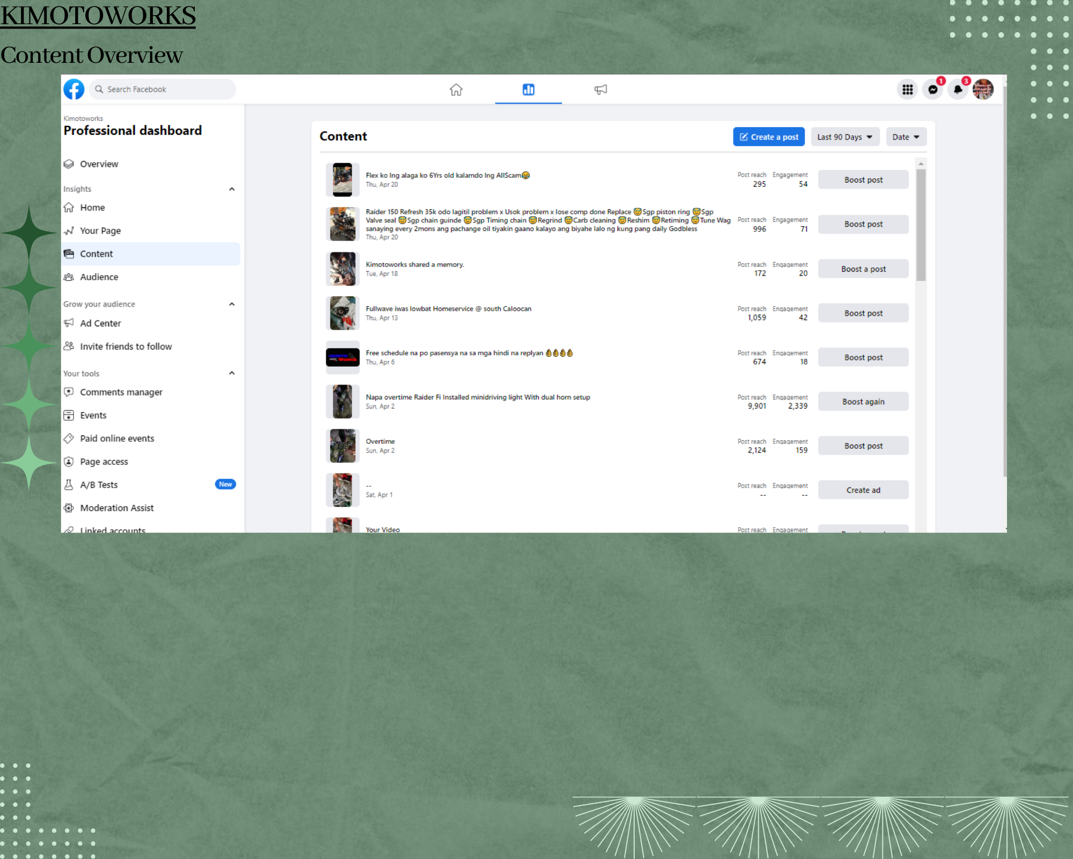Boost the Raider 150 Refresh post
This screenshot has height=859, width=1073.
(863, 224)
